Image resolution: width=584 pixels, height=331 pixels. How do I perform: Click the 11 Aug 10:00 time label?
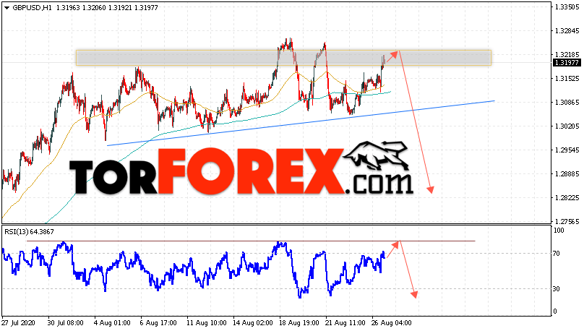(x=206, y=323)
